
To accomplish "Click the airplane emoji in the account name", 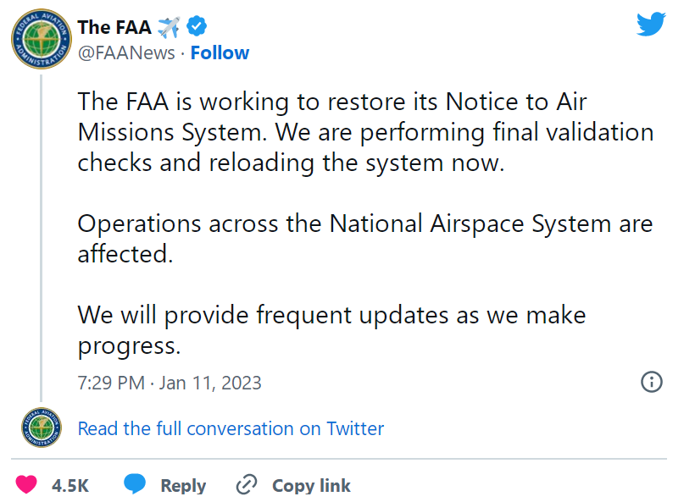I will click(x=169, y=26).
